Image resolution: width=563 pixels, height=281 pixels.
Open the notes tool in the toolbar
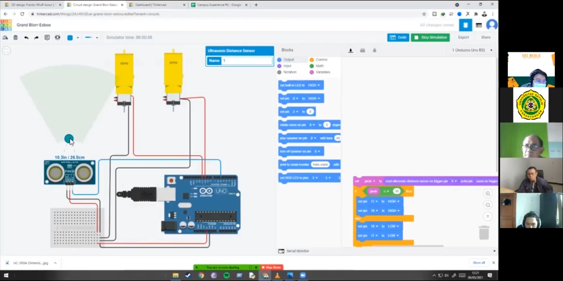[x=47, y=37]
